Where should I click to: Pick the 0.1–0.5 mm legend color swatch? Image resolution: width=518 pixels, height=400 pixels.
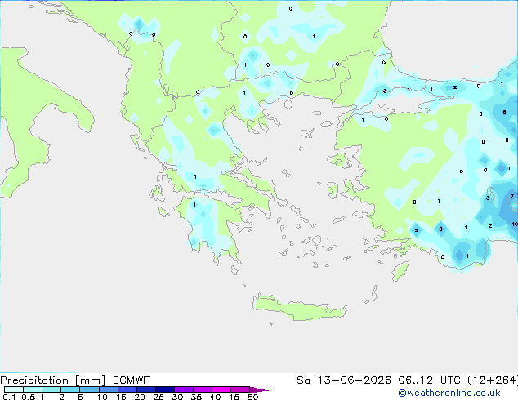pyautogui.click(x=14, y=389)
